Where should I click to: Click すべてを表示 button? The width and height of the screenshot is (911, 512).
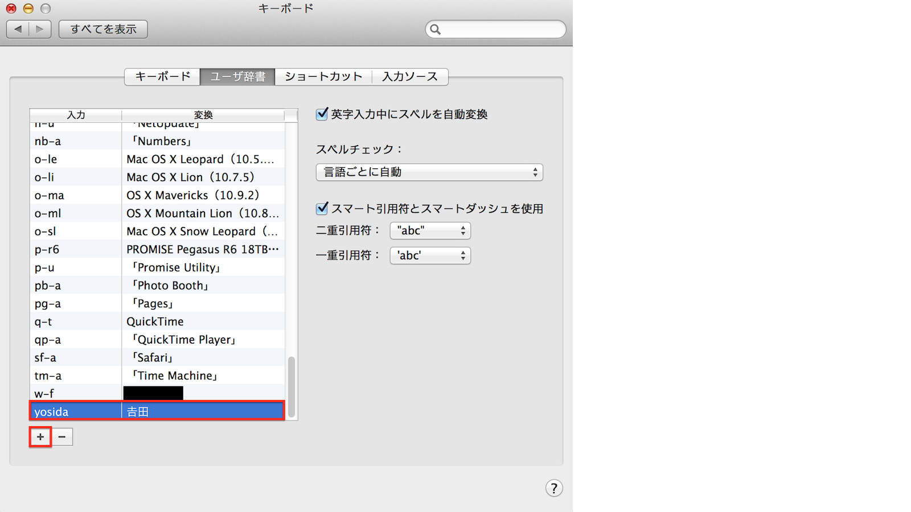pyautogui.click(x=103, y=29)
